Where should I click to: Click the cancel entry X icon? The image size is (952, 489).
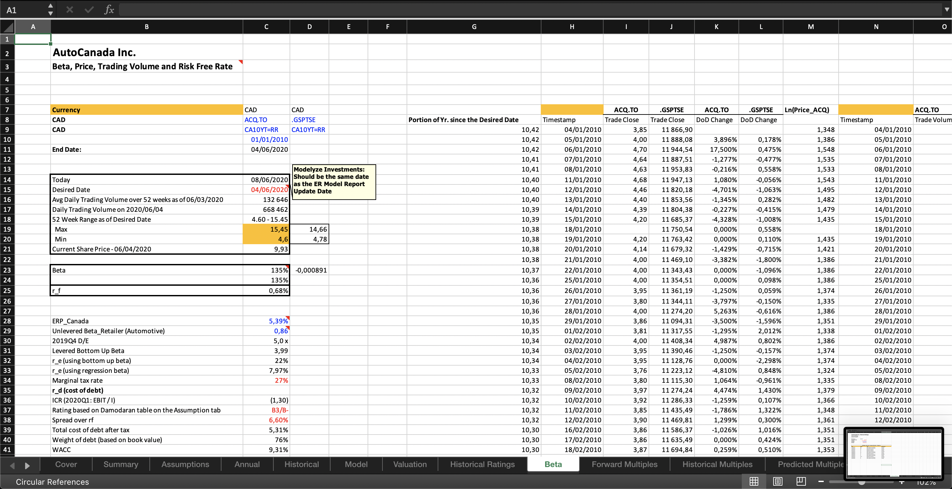pos(69,10)
